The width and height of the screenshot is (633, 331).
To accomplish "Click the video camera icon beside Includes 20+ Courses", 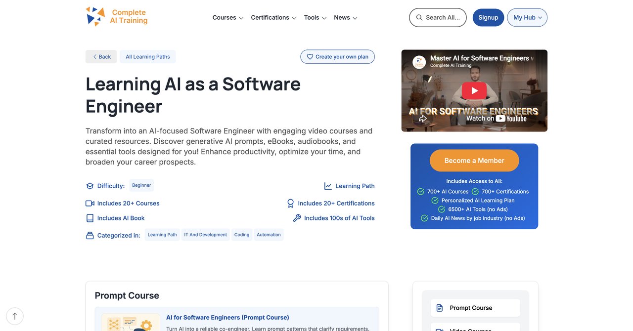I will click(90, 203).
